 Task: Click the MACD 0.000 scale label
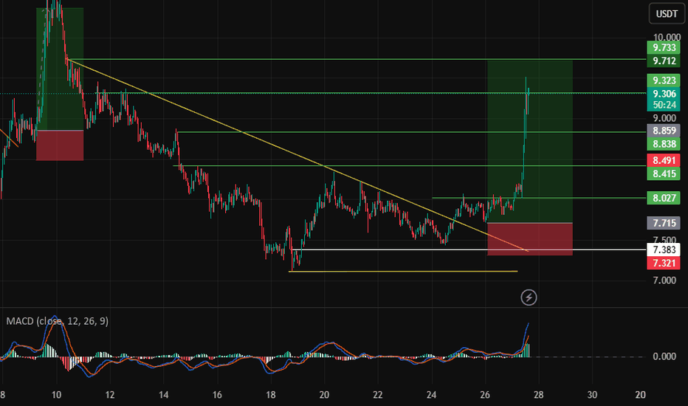click(665, 357)
